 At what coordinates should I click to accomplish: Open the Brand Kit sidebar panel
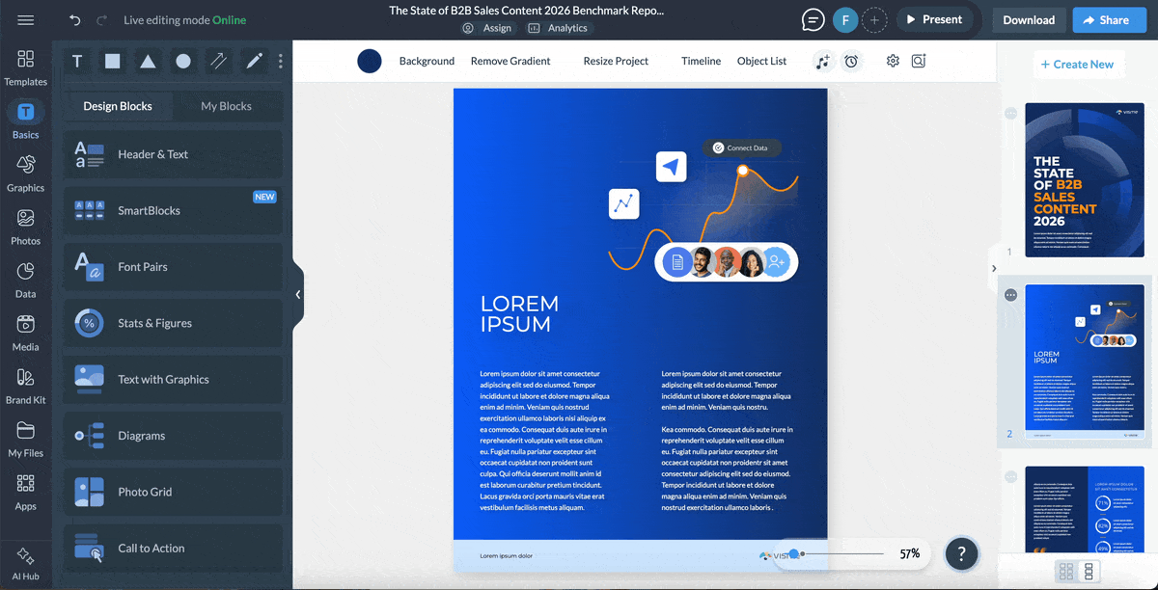coord(26,386)
